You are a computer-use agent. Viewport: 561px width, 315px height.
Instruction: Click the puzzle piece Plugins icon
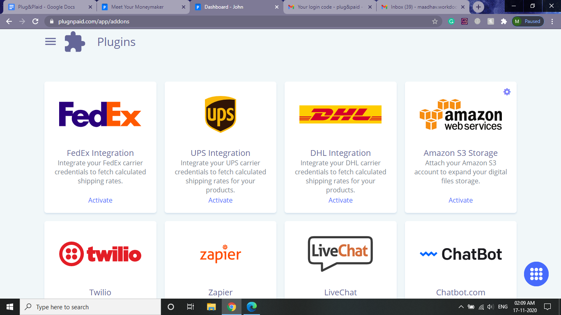pos(75,42)
